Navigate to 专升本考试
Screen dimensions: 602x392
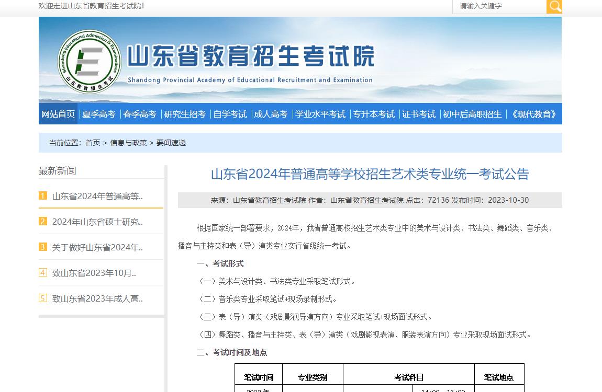click(374, 114)
